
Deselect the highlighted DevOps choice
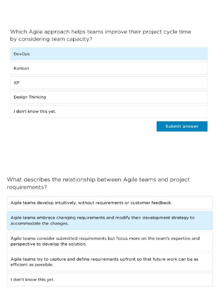[109, 54]
